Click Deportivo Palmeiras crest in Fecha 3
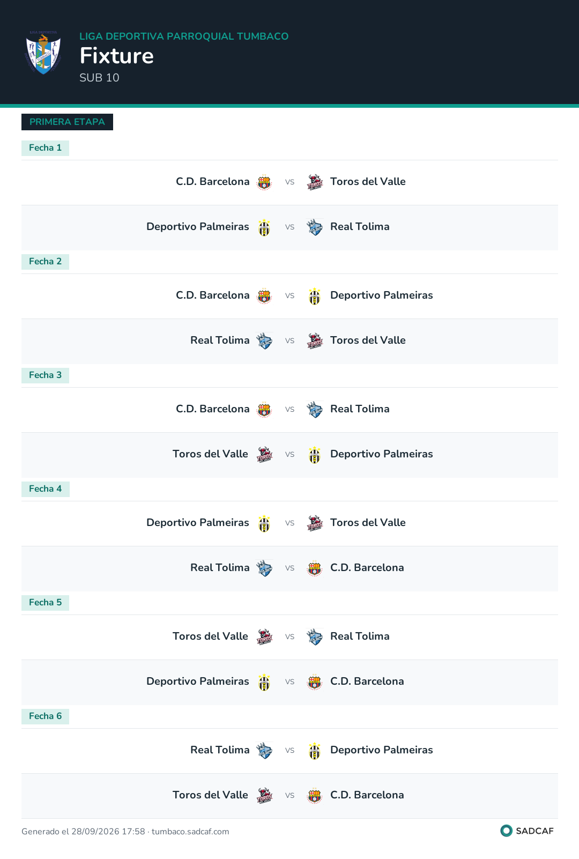Image resolution: width=579 pixels, height=859 pixels. 315,455
